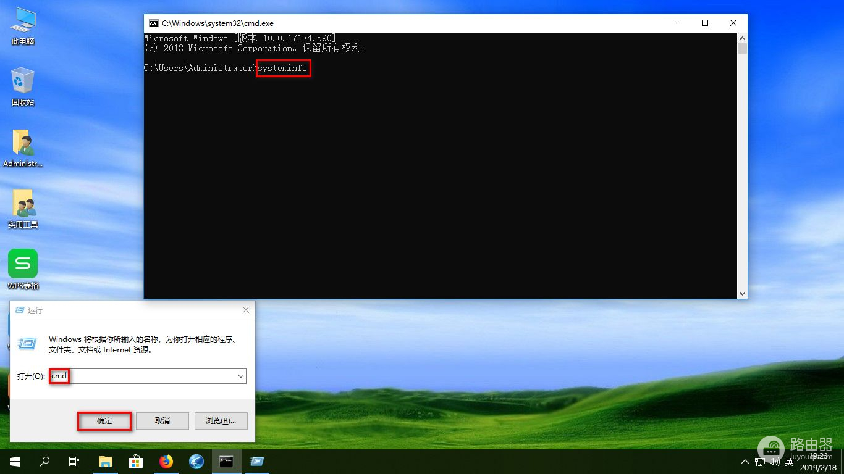Open the Windows Start menu

click(x=14, y=461)
